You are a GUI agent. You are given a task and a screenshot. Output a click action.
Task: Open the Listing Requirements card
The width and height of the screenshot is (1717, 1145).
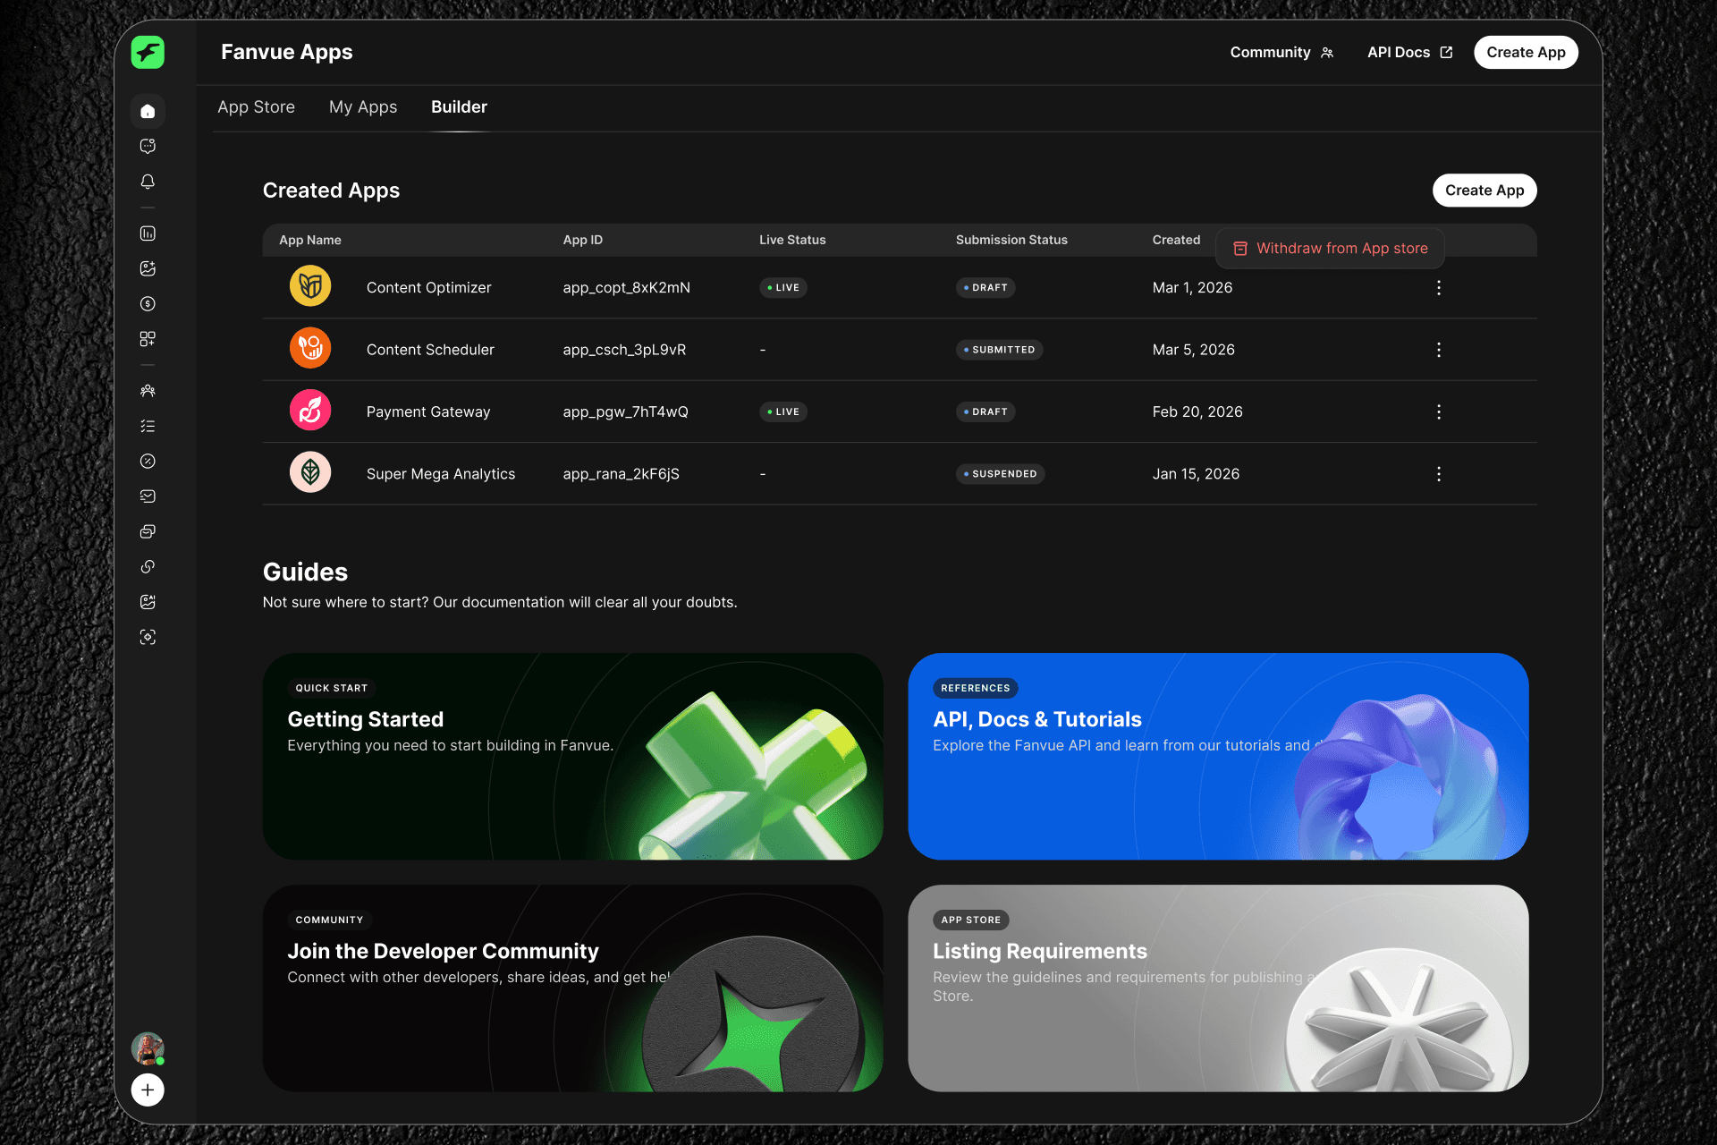[x=1218, y=988]
